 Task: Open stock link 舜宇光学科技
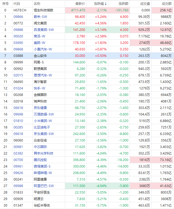tap(43, 153)
